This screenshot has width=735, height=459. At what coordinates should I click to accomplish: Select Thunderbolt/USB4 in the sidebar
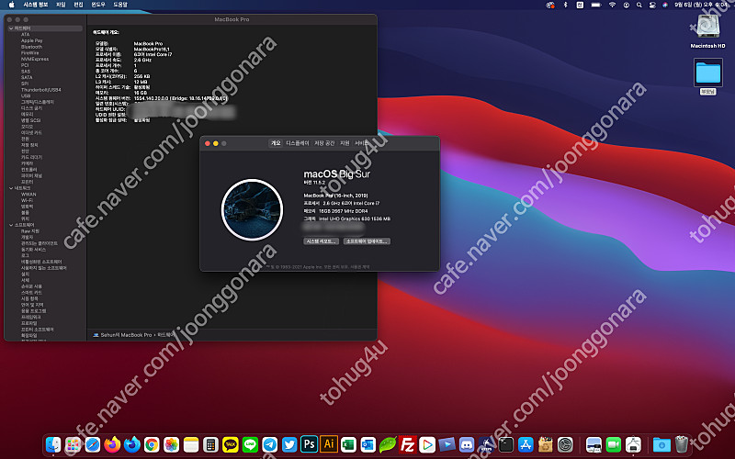(40, 89)
